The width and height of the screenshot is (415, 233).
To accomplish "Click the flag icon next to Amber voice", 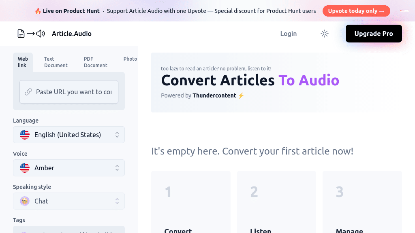I will (x=25, y=168).
